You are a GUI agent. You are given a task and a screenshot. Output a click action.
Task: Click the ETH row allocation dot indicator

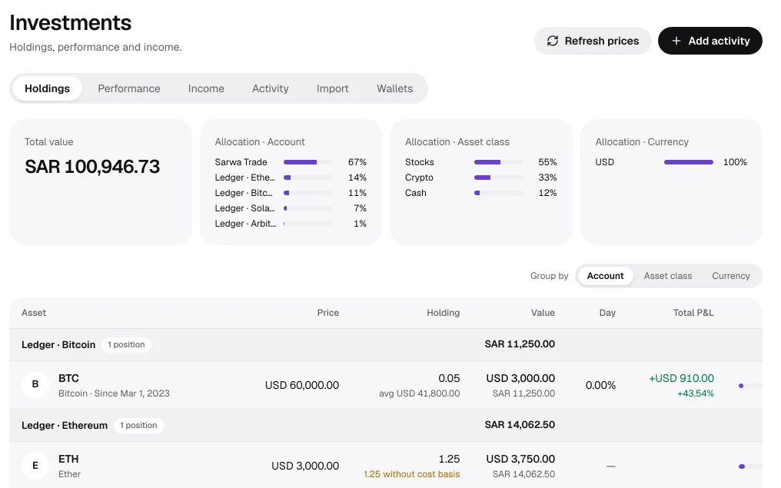tap(742, 466)
